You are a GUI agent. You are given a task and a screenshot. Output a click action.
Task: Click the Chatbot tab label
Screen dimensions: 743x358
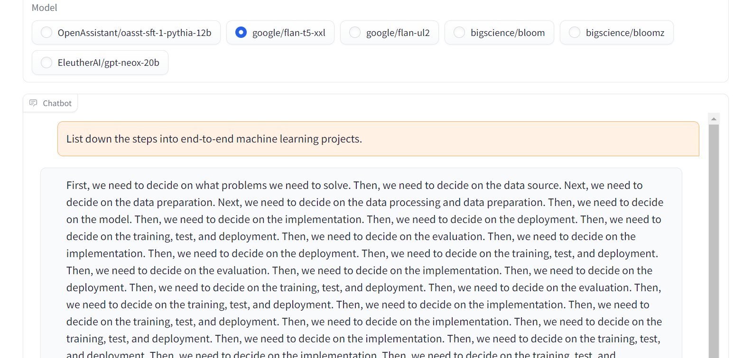pos(57,103)
